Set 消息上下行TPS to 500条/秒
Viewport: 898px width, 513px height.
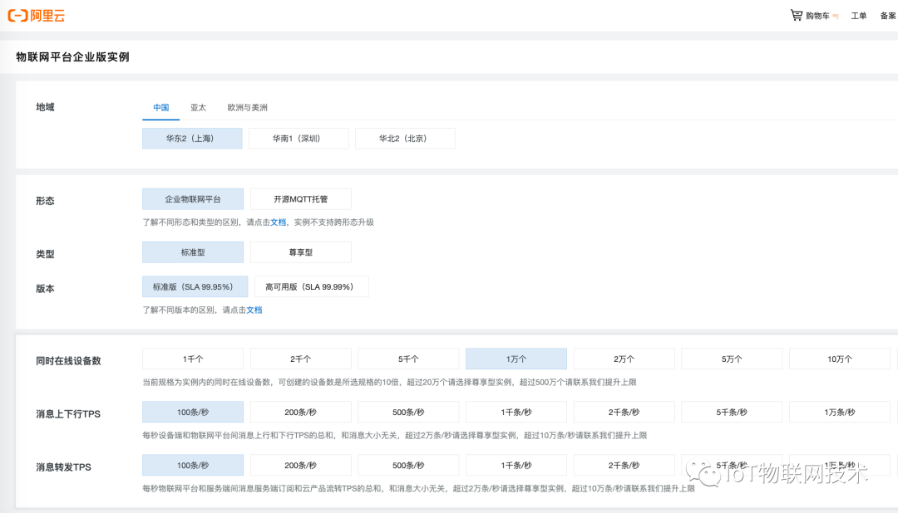tap(408, 412)
